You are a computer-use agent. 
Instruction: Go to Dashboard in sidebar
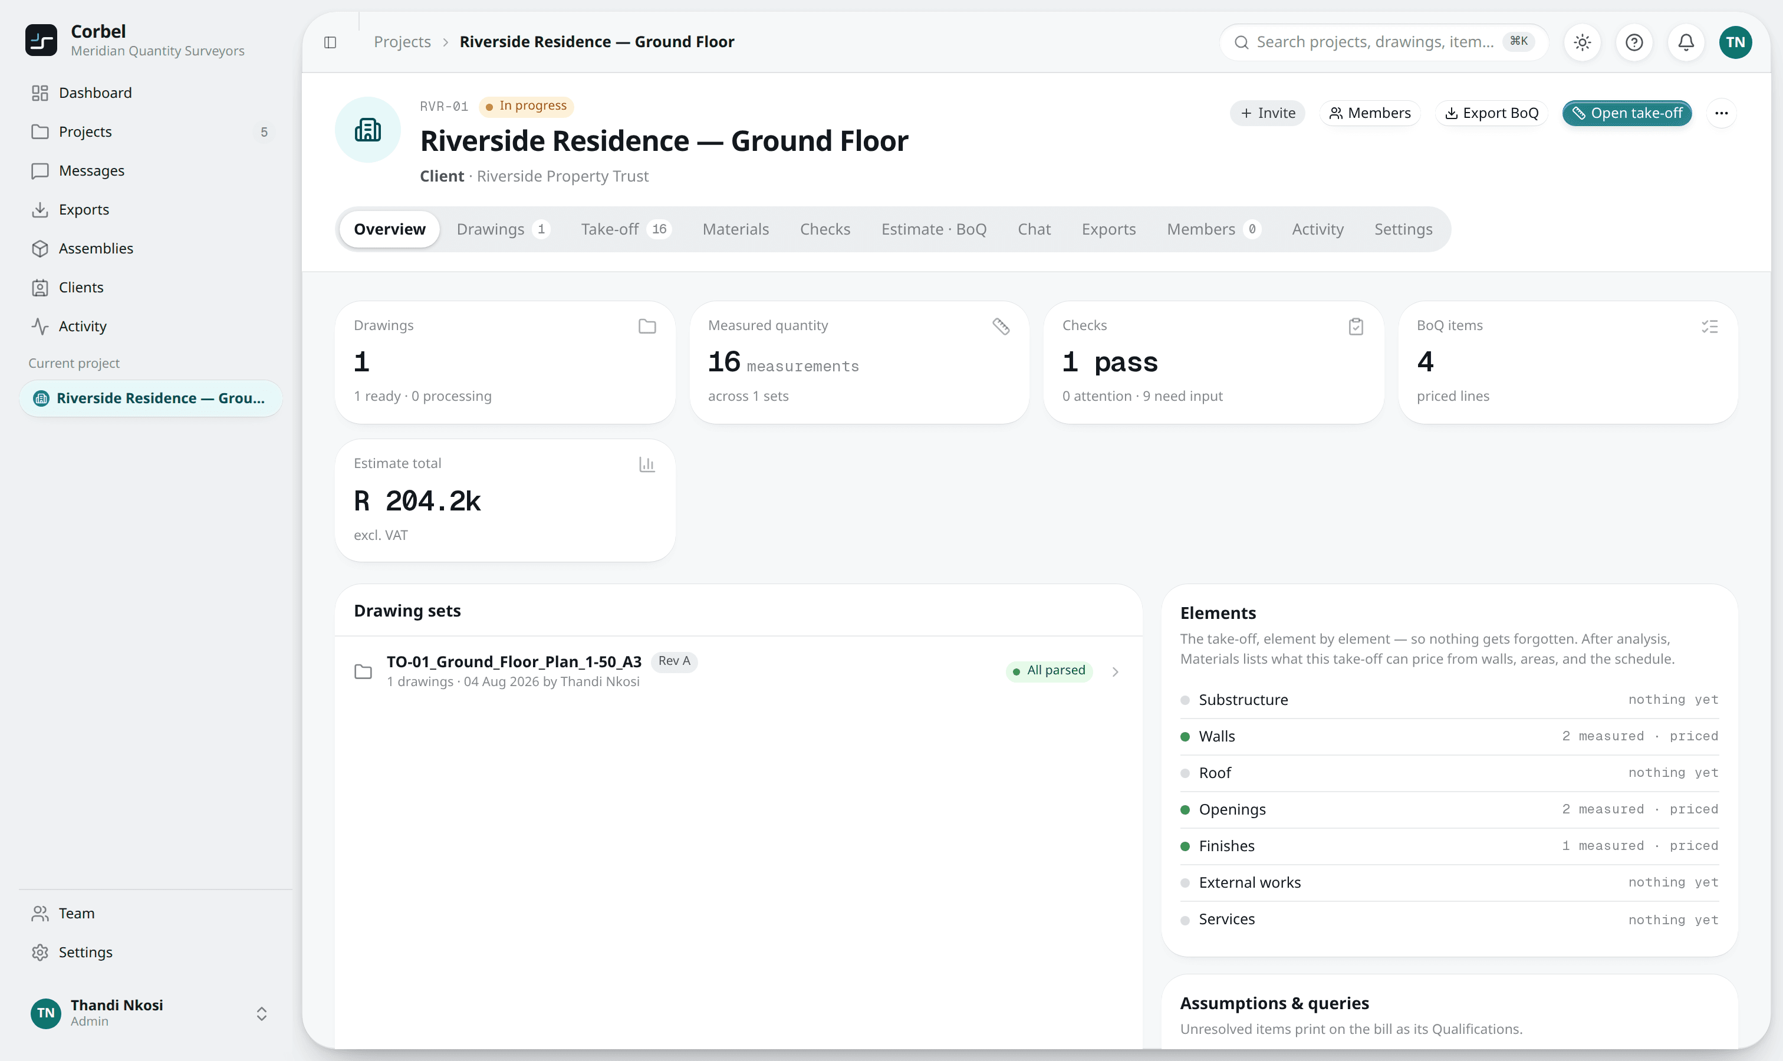pos(150,93)
